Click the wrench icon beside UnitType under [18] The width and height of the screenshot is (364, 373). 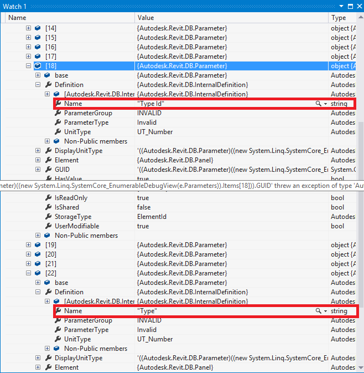pos(58,132)
